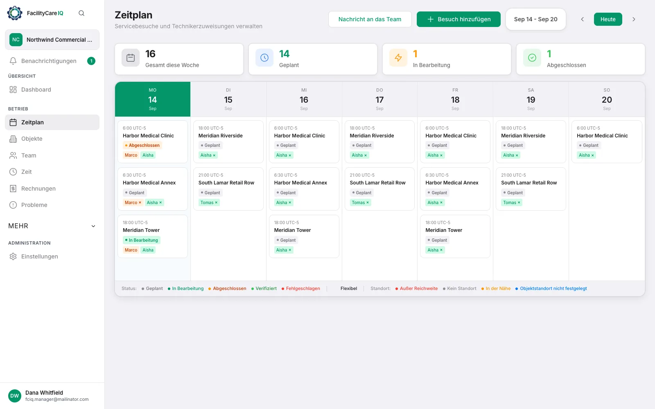This screenshot has width=655, height=409.
Task: Open Northwind Commercial organization switcher
Action: (52, 40)
